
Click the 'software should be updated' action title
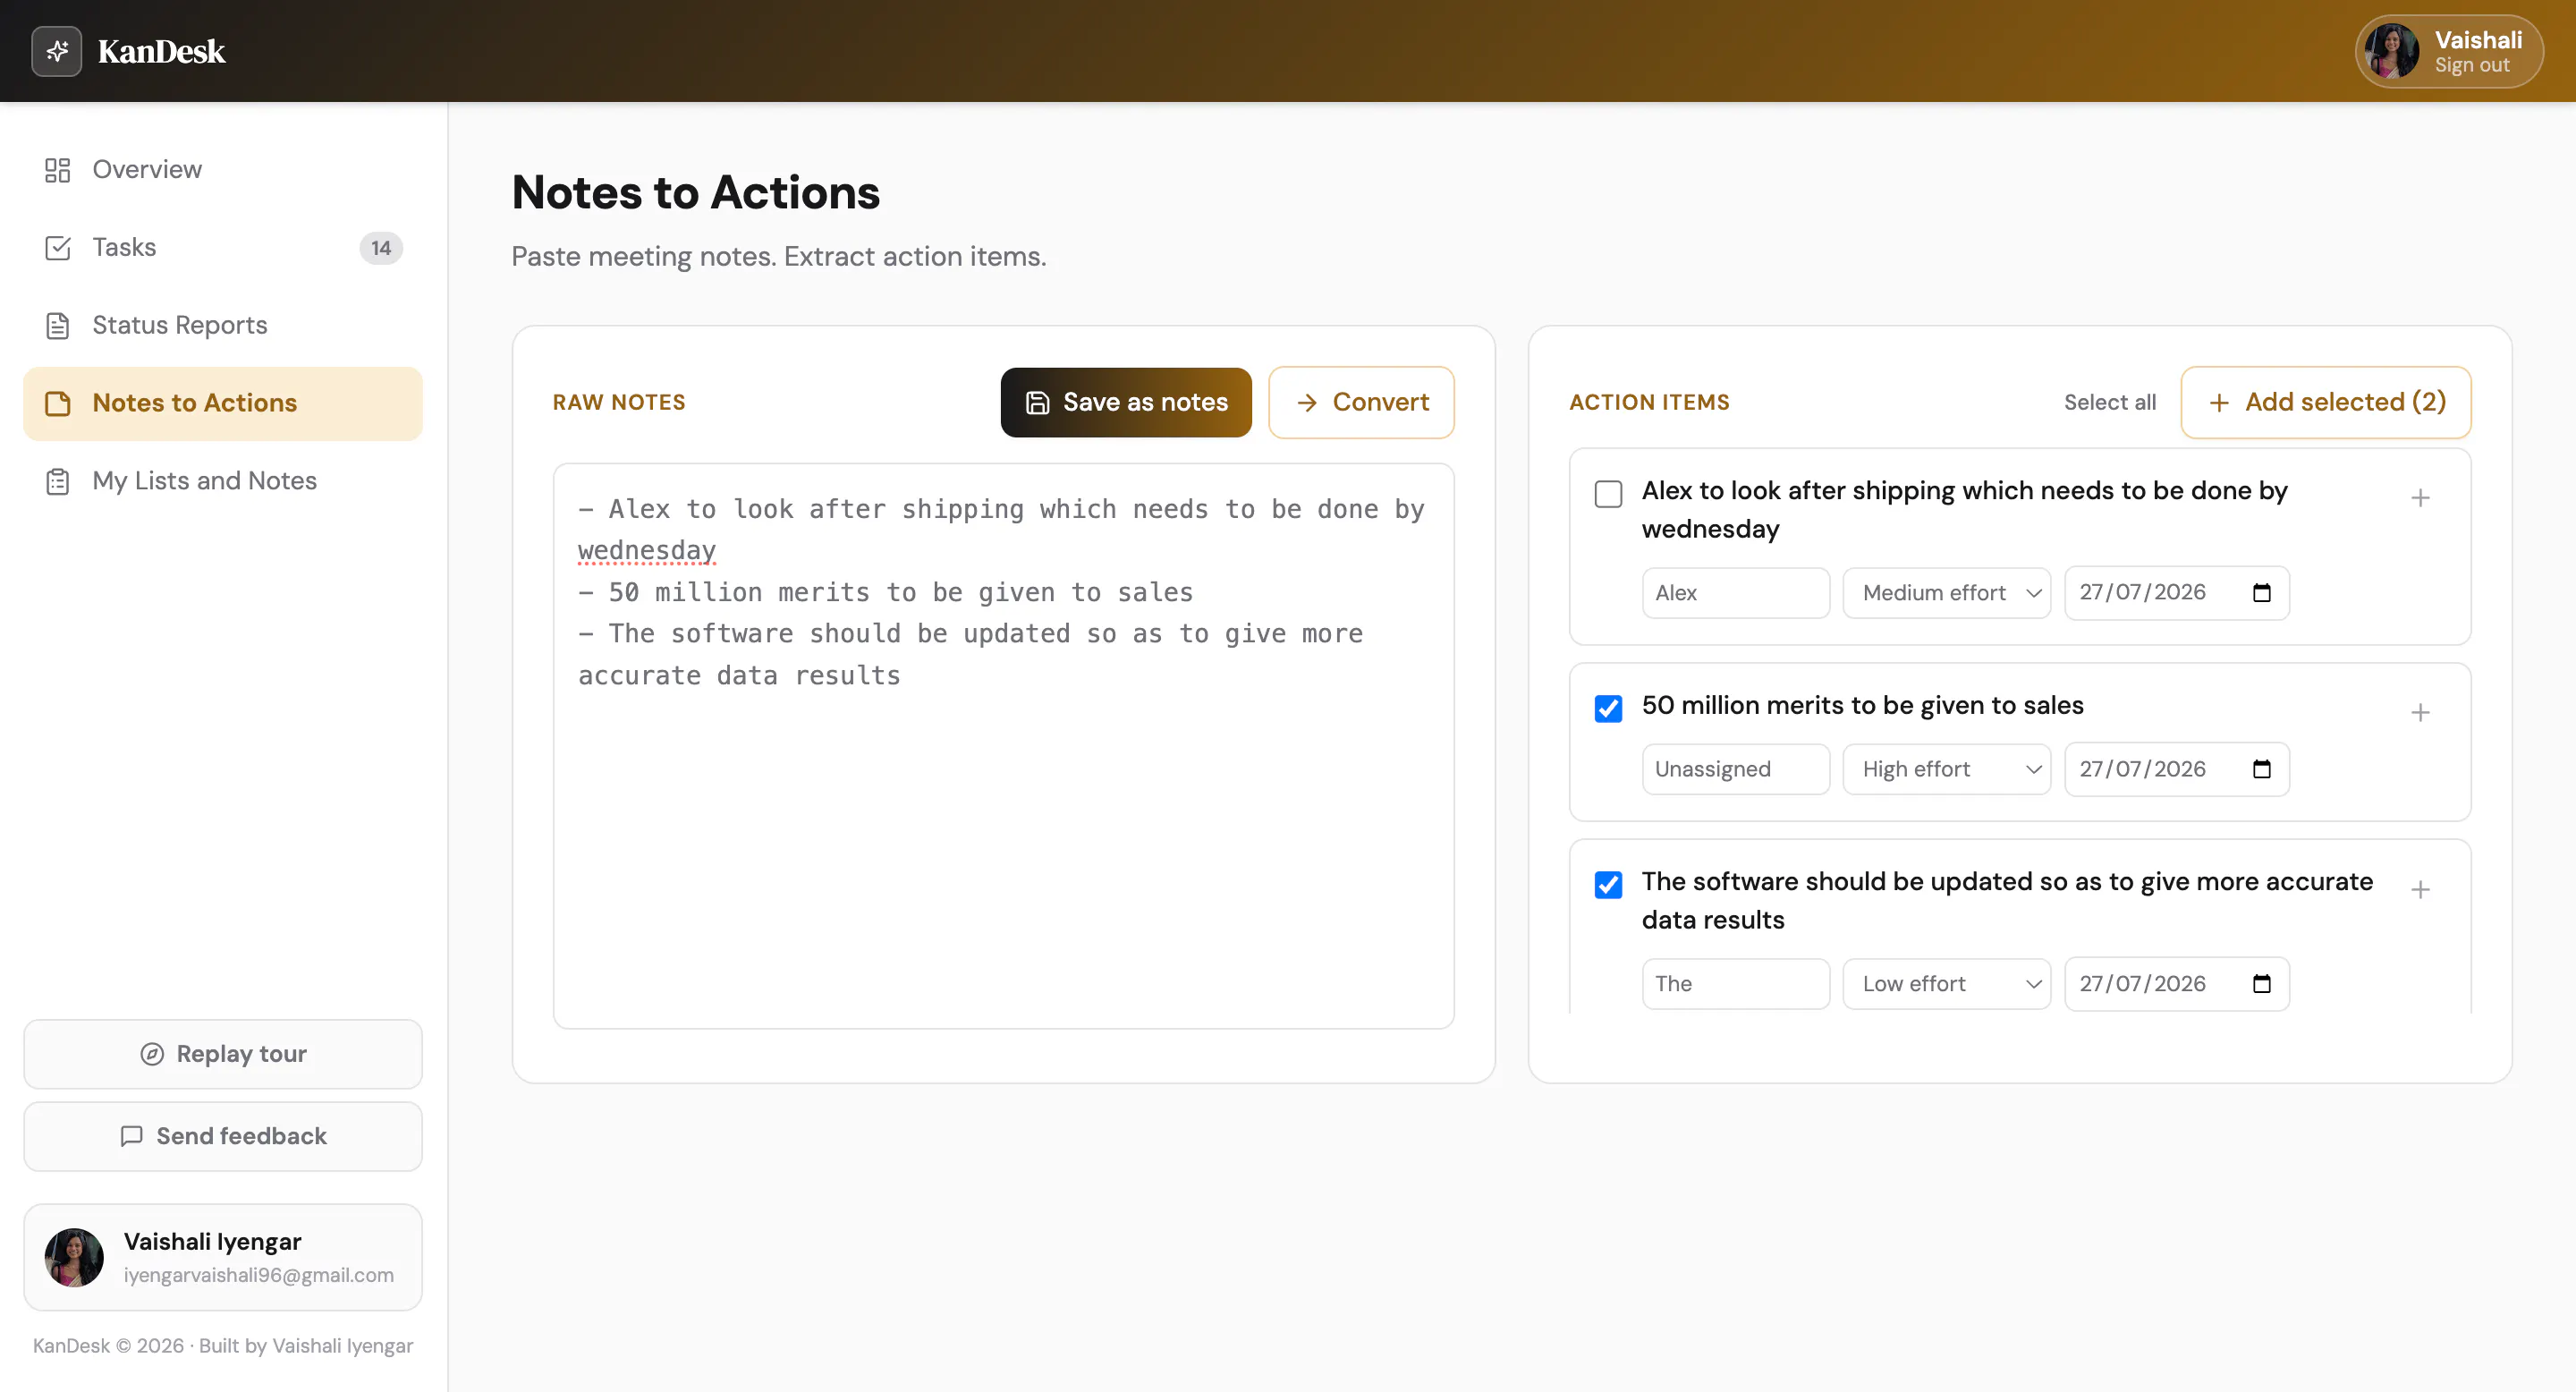pos(2007,901)
